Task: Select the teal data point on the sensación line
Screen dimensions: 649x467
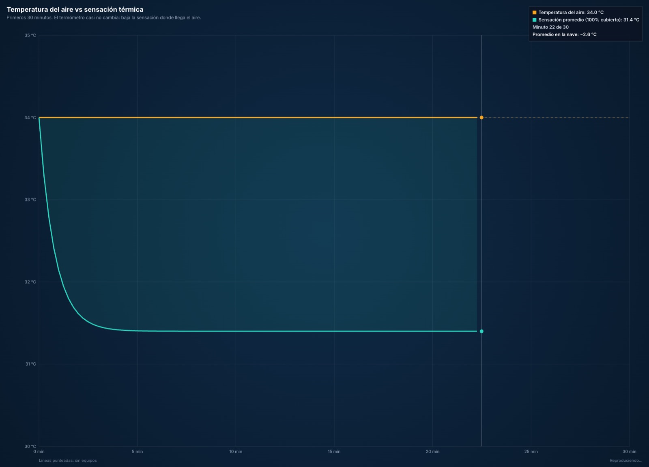Action: click(x=481, y=331)
